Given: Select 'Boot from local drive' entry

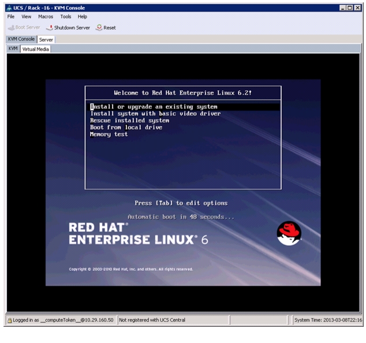Looking at the screenshot, I should tap(126, 128).
